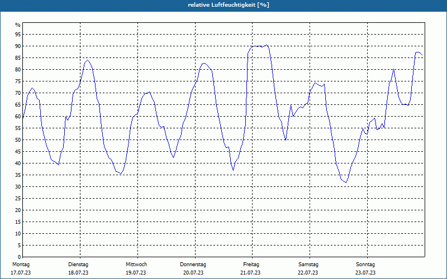Select the '22.07.23' date label

(308, 273)
